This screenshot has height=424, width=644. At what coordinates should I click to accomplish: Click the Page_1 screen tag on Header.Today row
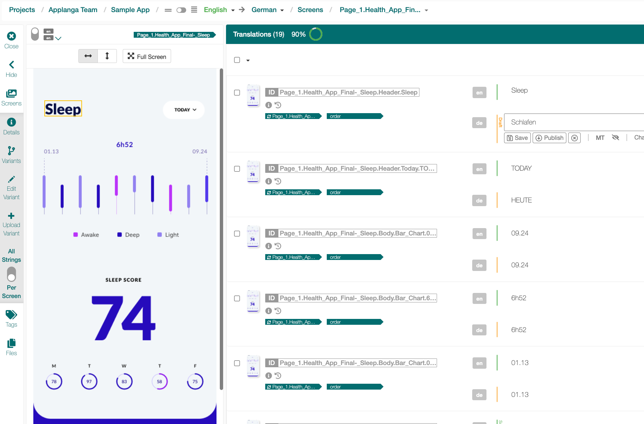coord(293,192)
